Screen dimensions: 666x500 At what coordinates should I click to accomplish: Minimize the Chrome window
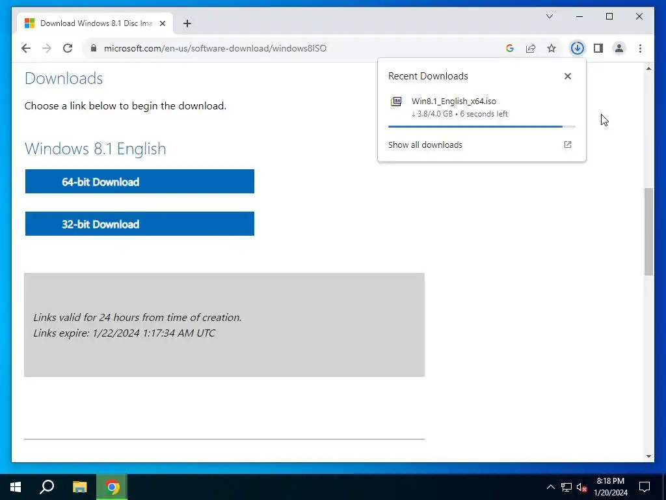click(579, 16)
